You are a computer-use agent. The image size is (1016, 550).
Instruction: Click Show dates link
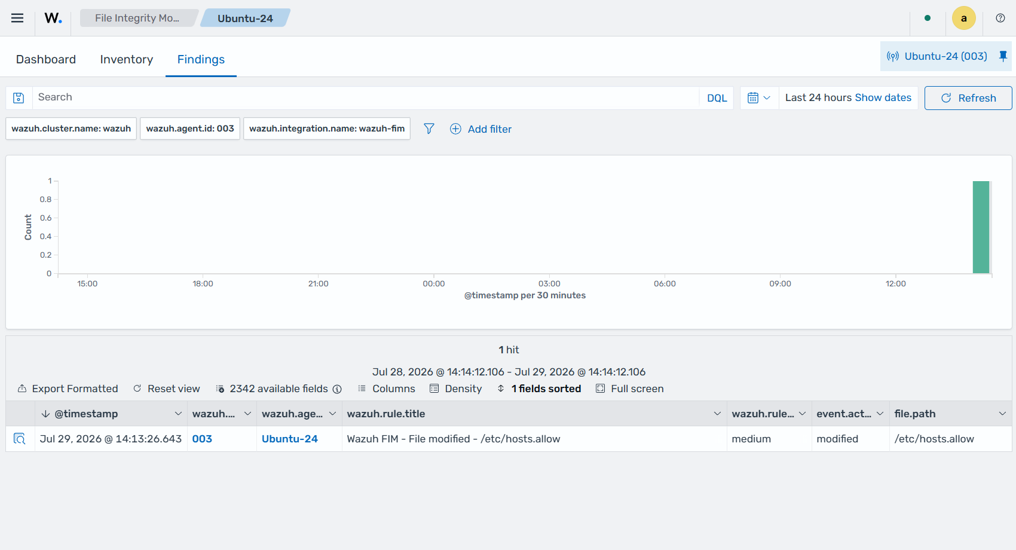pyautogui.click(x=883, y=97)
